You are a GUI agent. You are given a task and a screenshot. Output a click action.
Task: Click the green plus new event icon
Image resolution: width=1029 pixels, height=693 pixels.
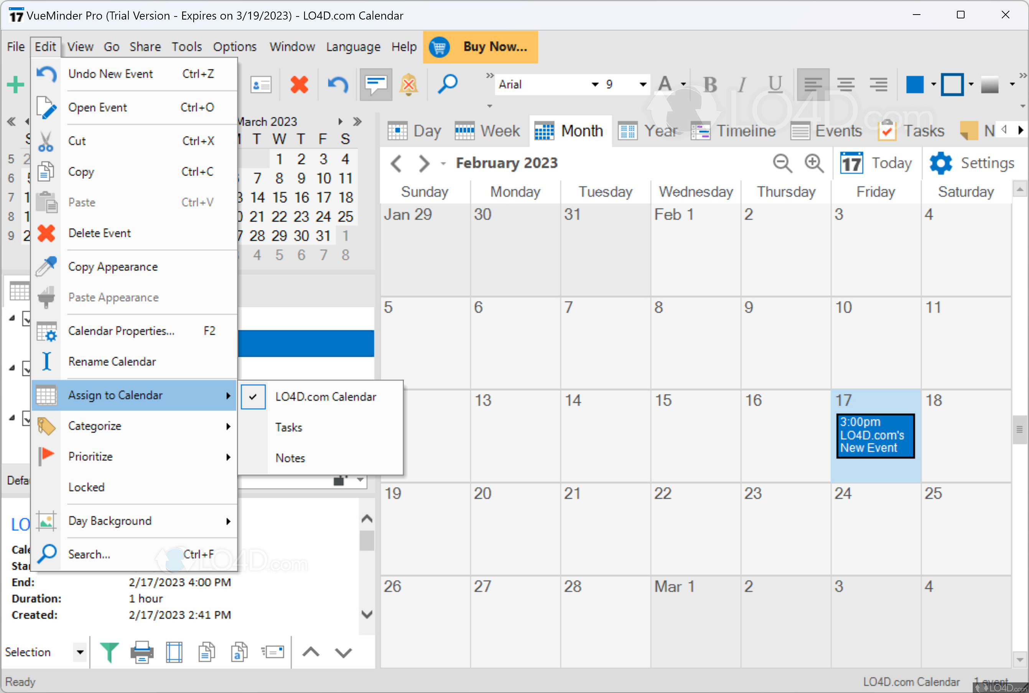(15, 84)
